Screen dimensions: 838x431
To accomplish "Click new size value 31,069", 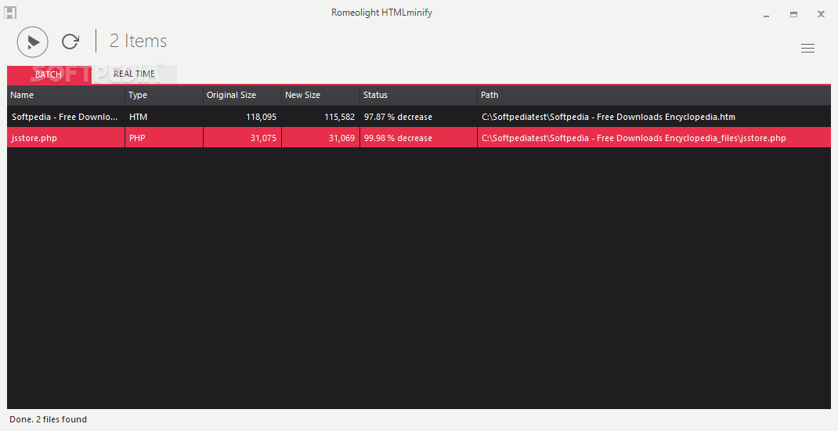I will (341, 138).
